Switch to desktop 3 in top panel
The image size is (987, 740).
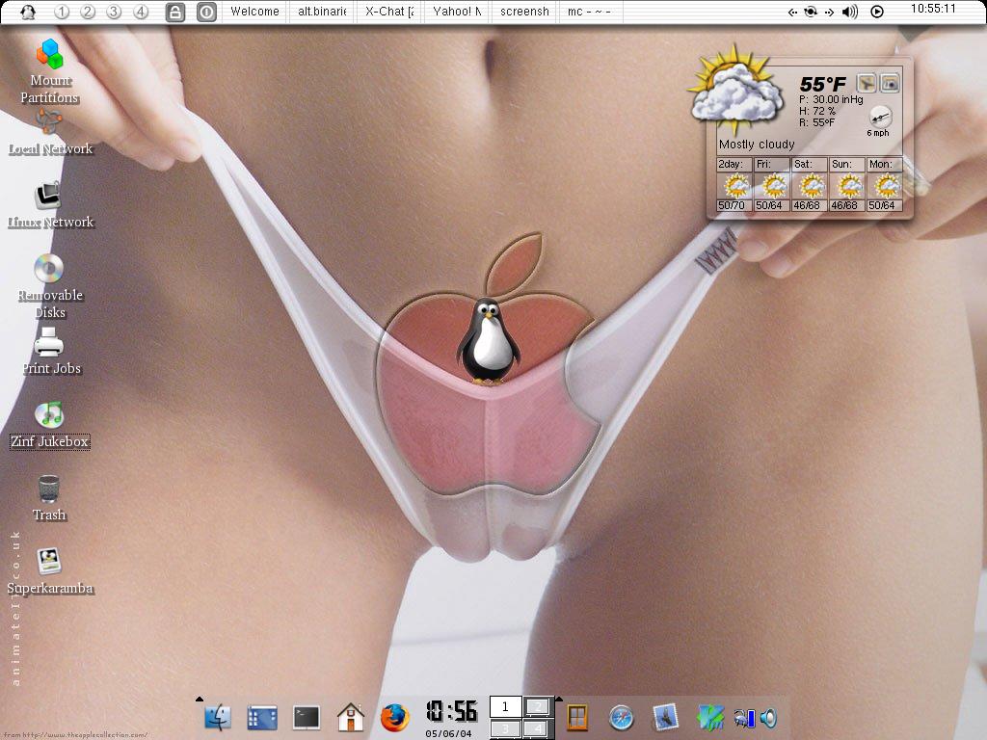tap(114, 12)
